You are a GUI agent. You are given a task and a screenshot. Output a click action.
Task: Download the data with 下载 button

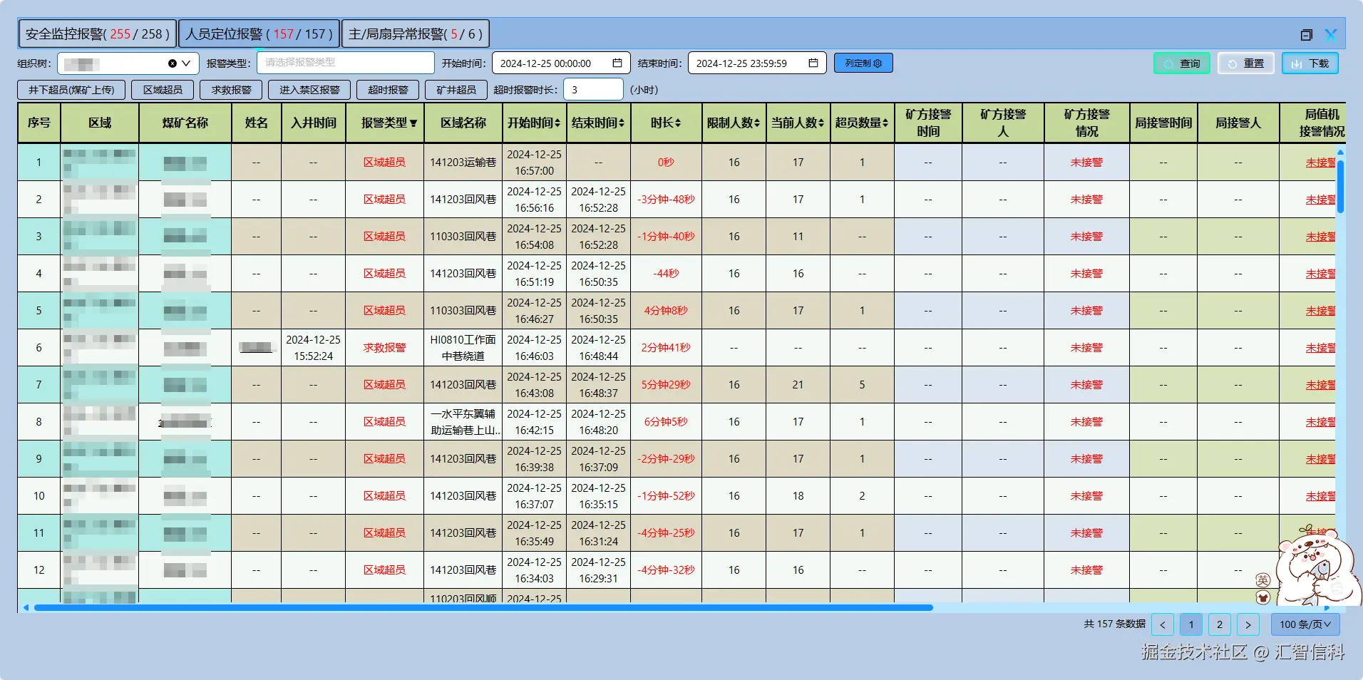coord(1310,63)
